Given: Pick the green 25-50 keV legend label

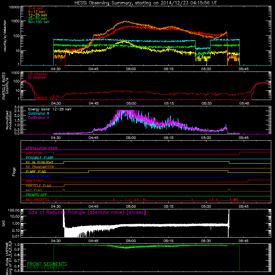Looking at the screenshot, I should tap(37, 19).
